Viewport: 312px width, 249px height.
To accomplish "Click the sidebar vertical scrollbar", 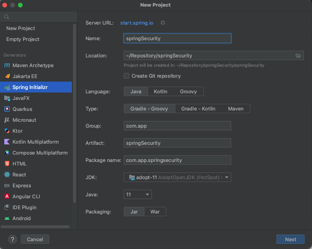I will (x=75, y=113).
